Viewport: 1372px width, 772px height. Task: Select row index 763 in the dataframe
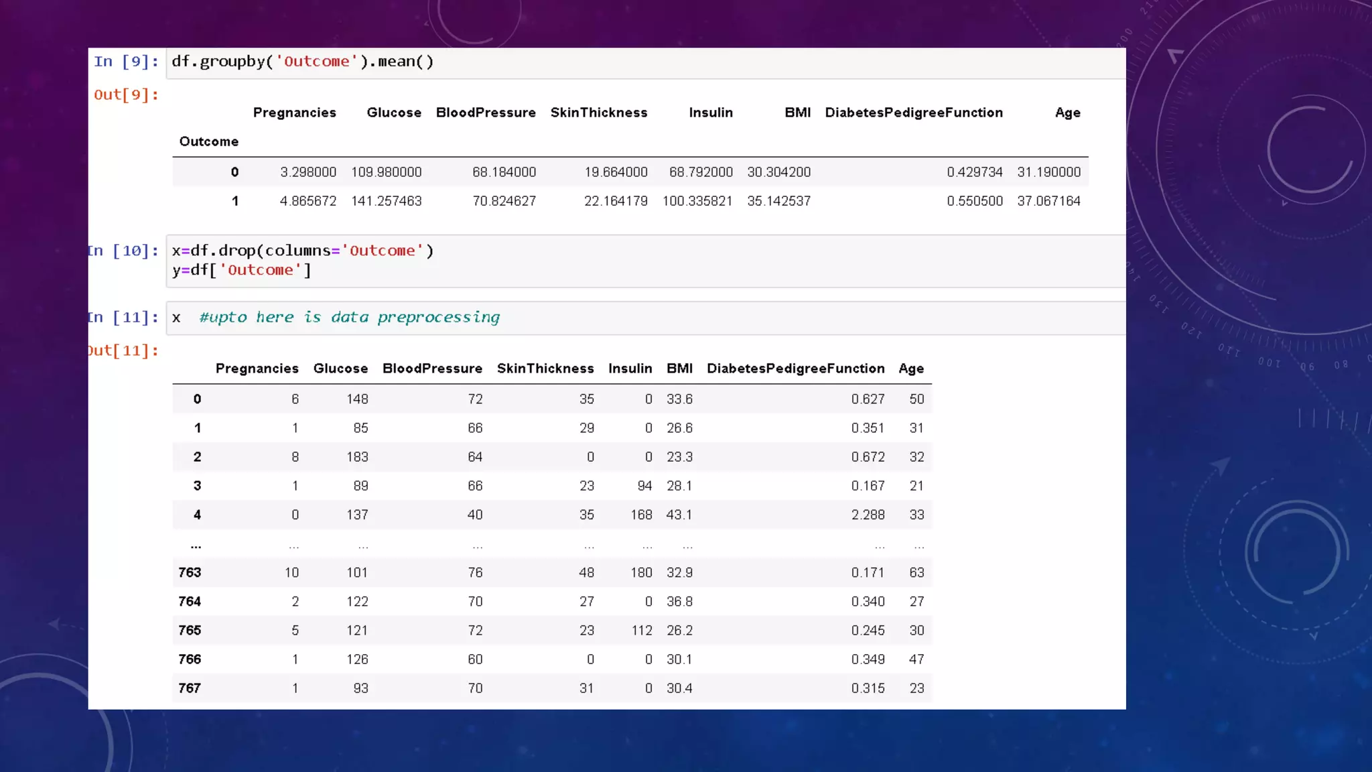[190, 572]
